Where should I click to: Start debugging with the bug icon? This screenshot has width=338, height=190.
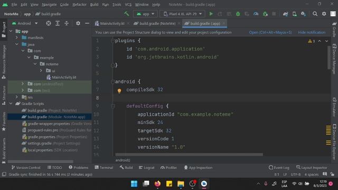click(x=238, y=14)
